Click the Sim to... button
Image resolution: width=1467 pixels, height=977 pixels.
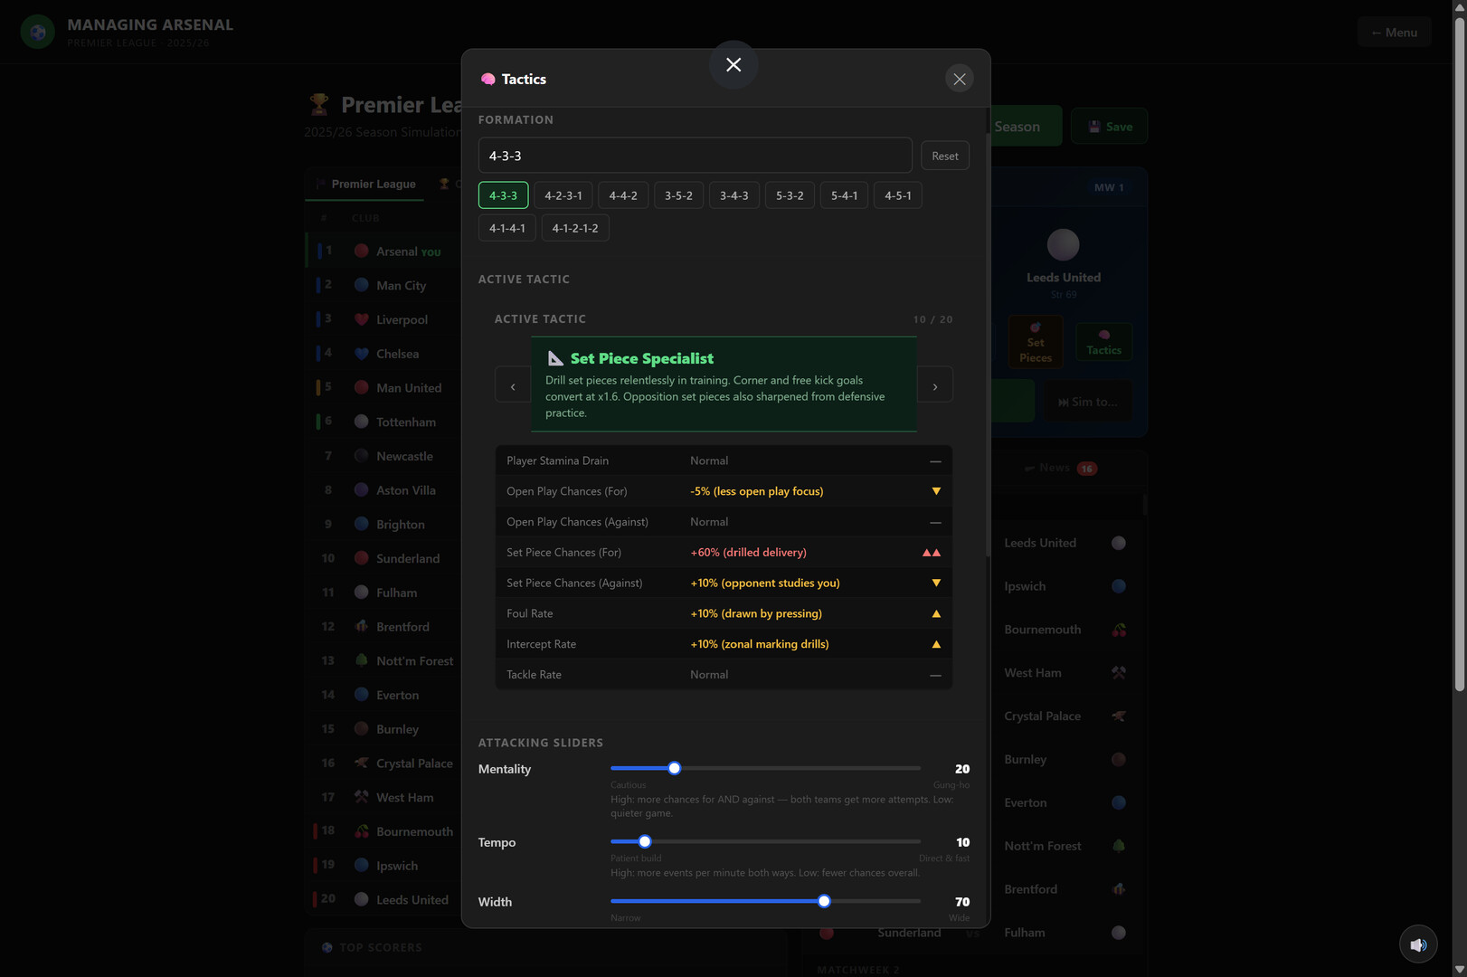[1087, 402]
